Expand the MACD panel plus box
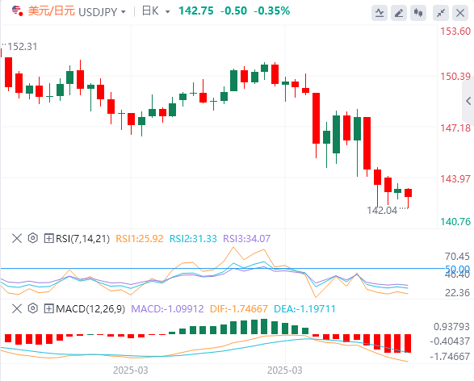The height and width of the screenshot is (381, 474). coord(48,309)
